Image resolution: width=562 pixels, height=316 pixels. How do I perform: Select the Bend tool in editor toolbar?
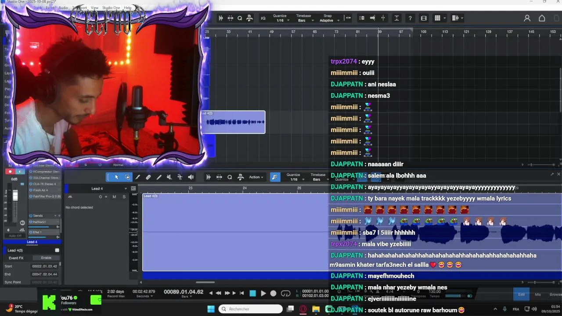click(x=180, y=177)
